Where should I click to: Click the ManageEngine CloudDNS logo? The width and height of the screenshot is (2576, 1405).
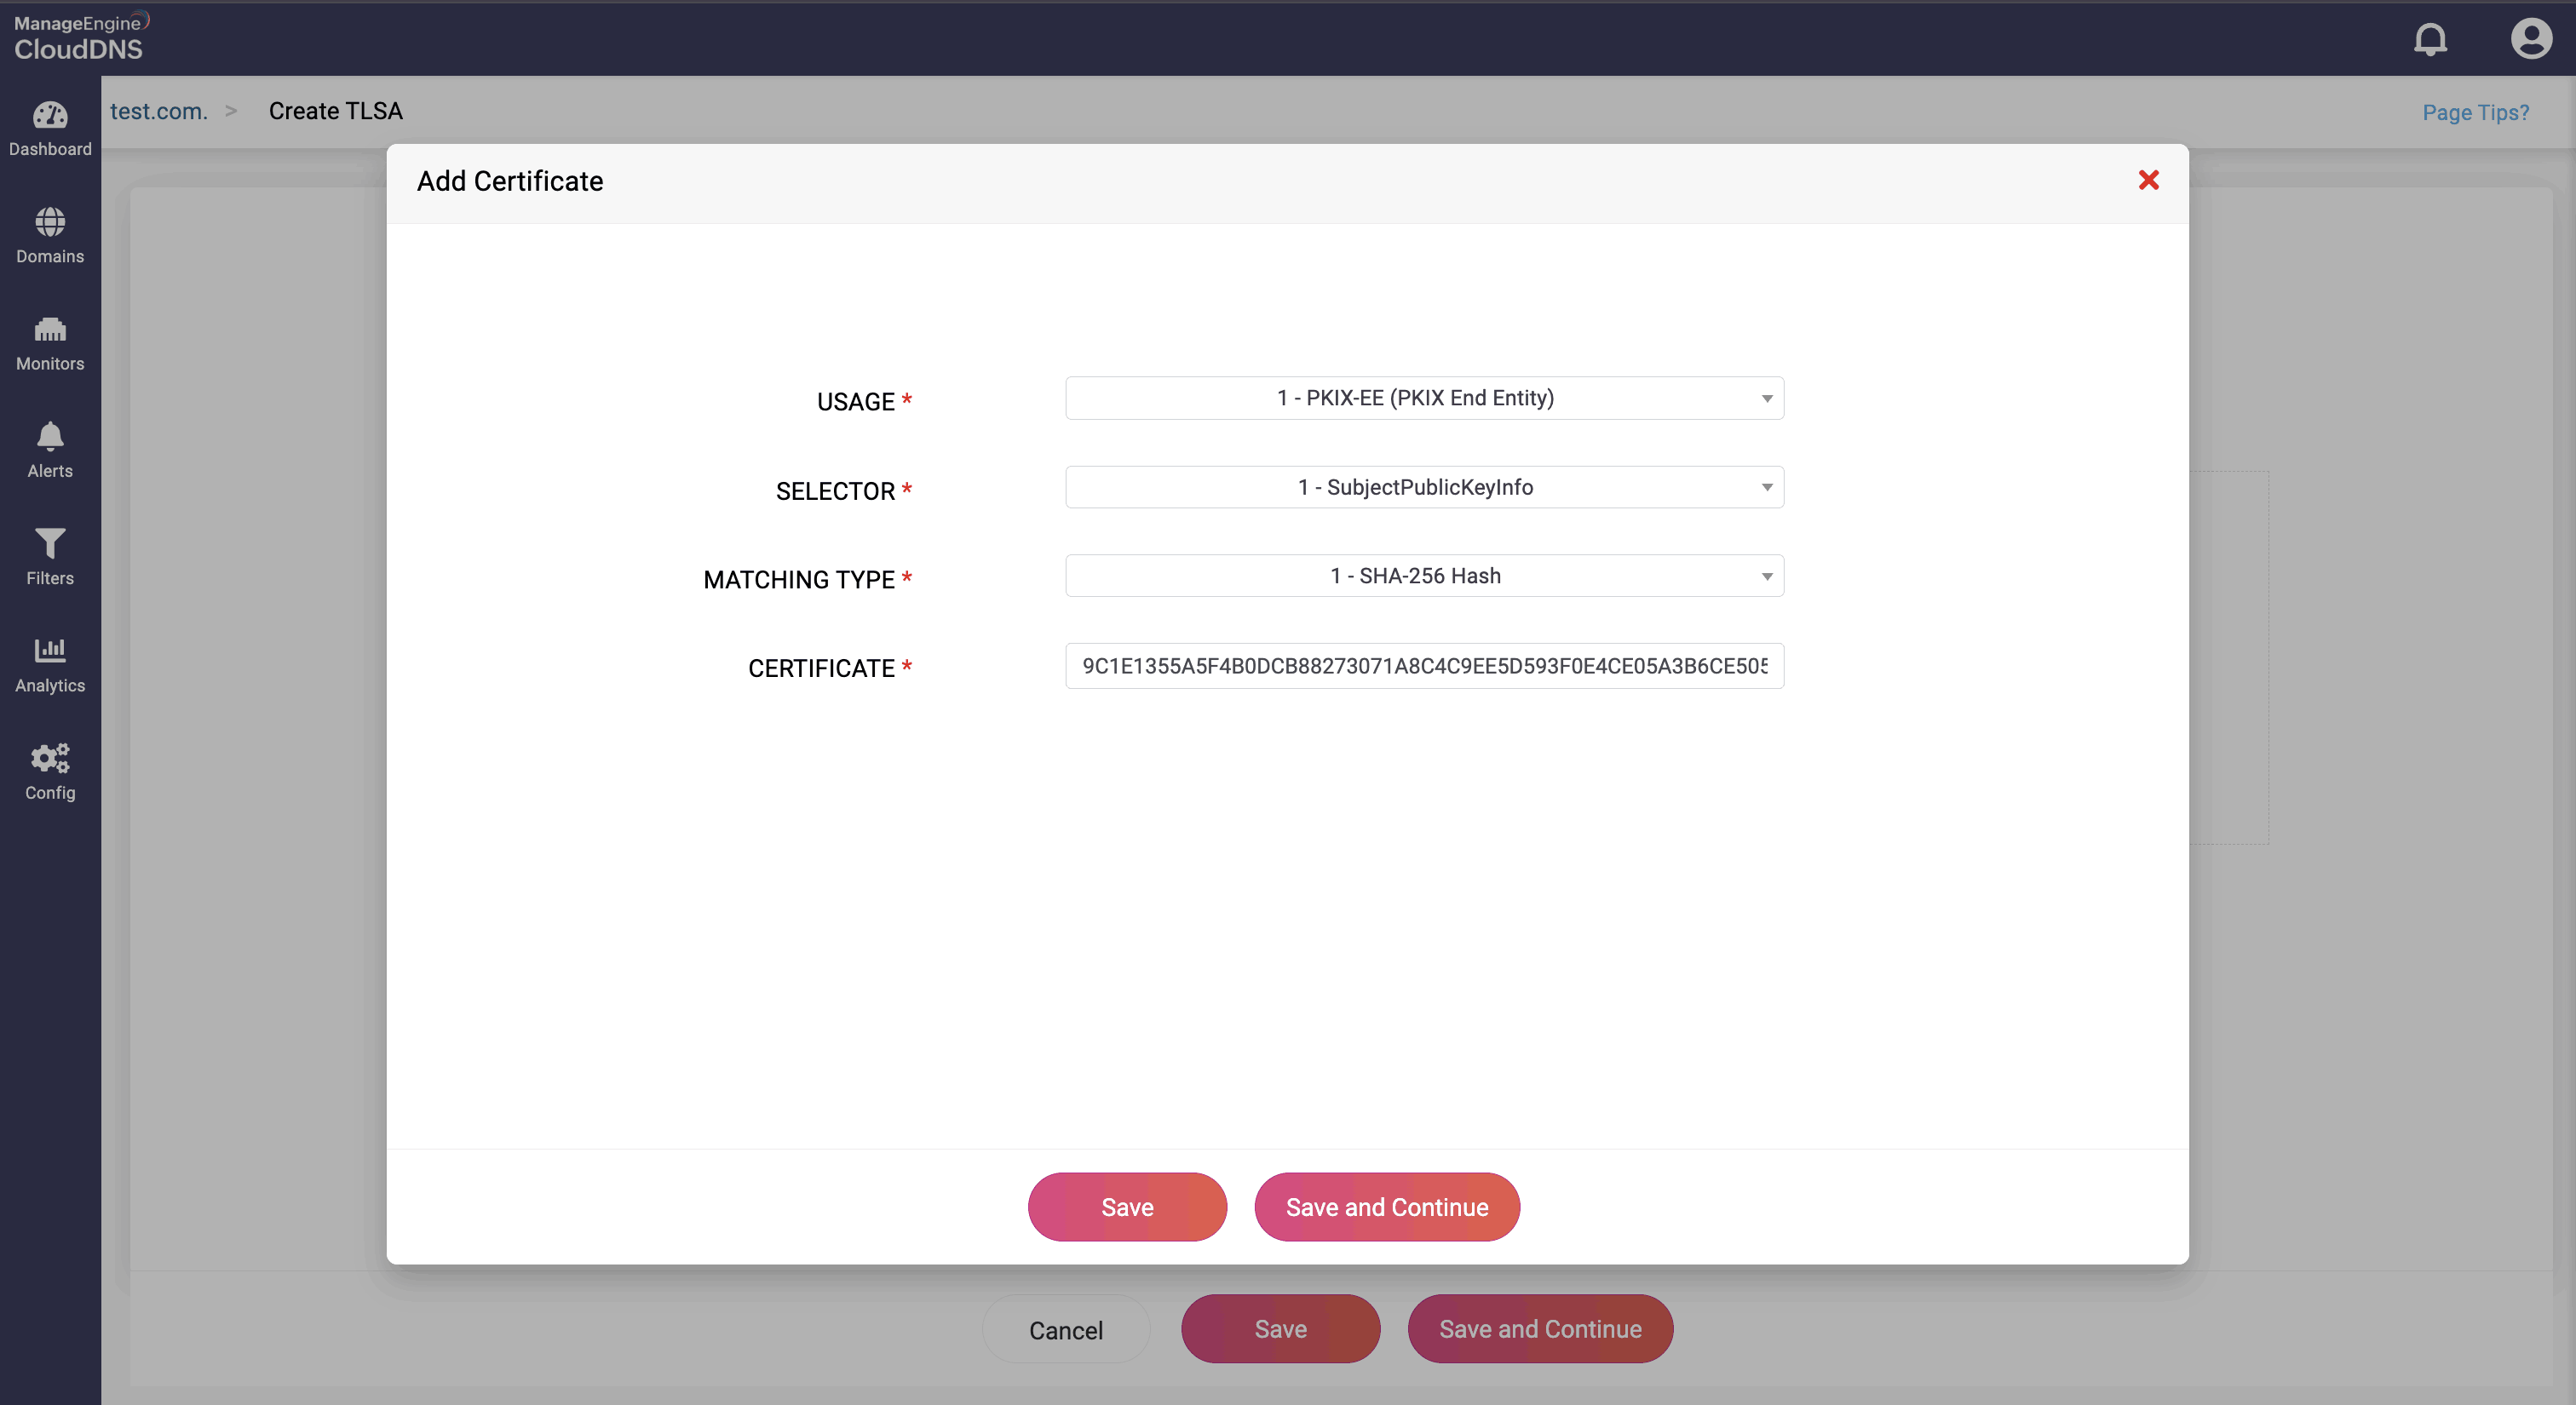click(80, 38)
